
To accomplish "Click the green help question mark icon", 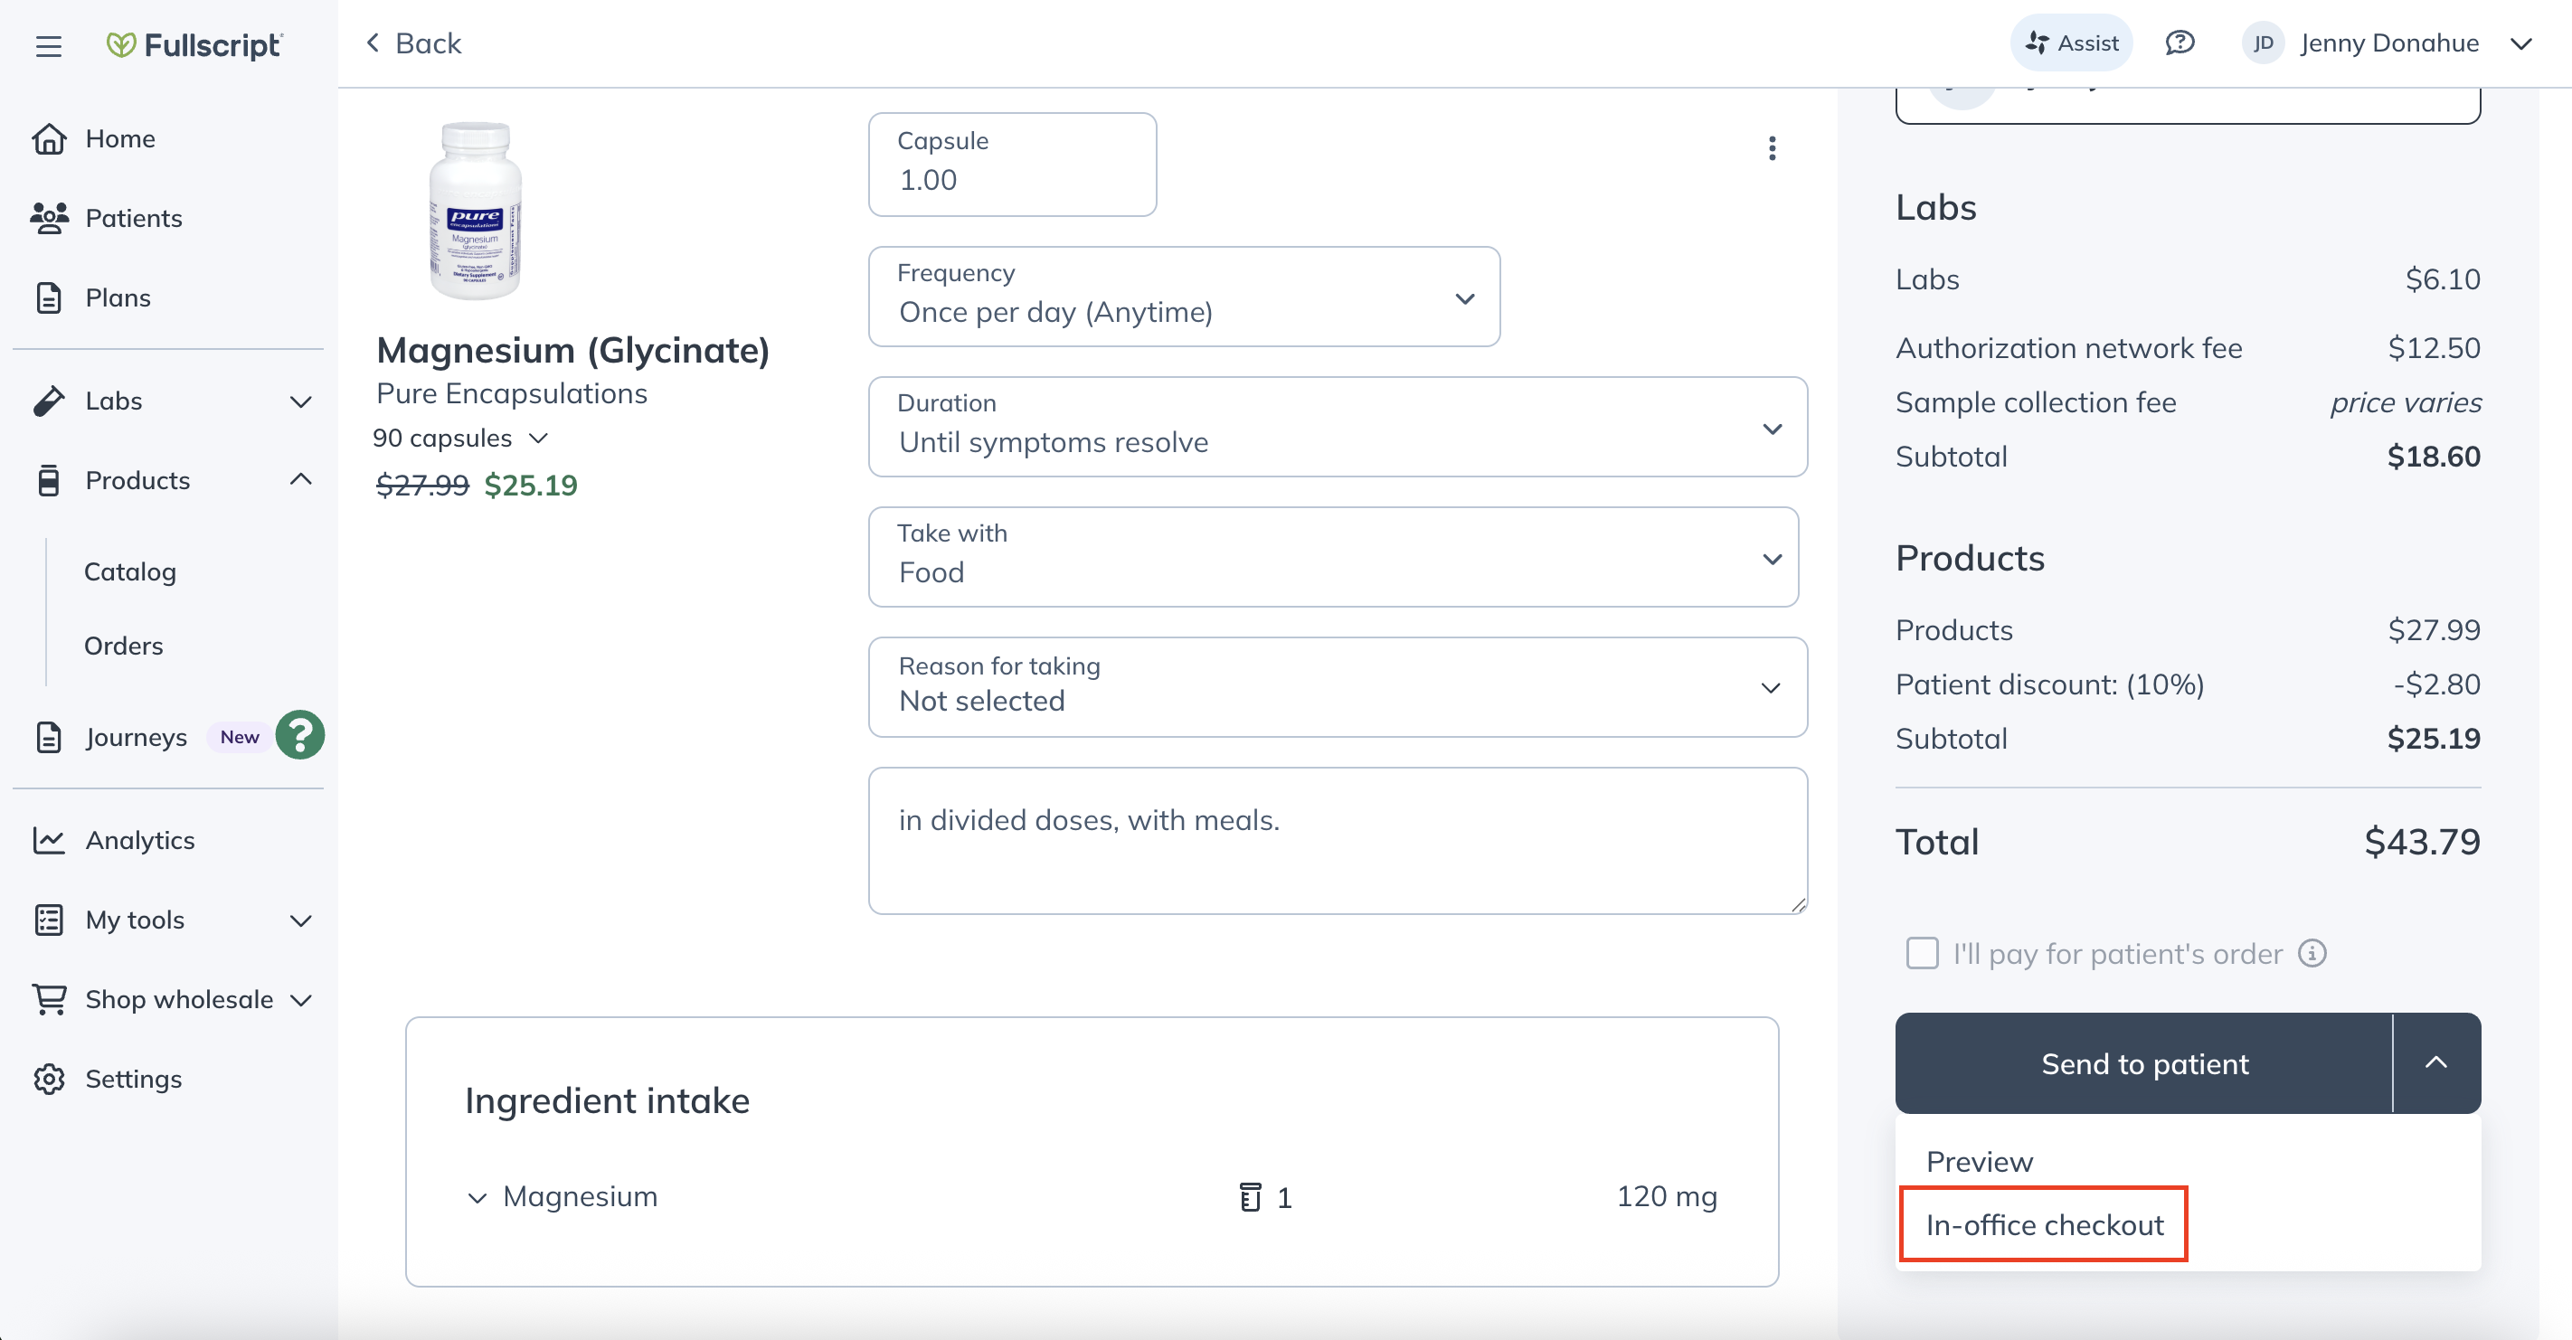I will tap(299, 736).
